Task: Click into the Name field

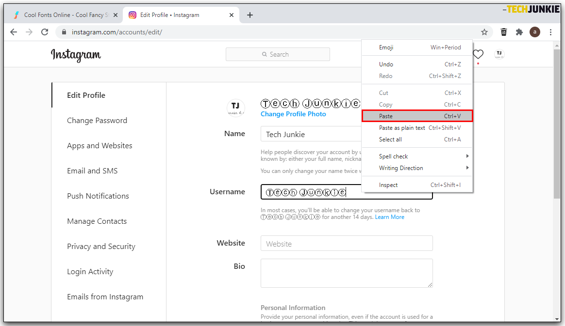Action: click(311, 134)
